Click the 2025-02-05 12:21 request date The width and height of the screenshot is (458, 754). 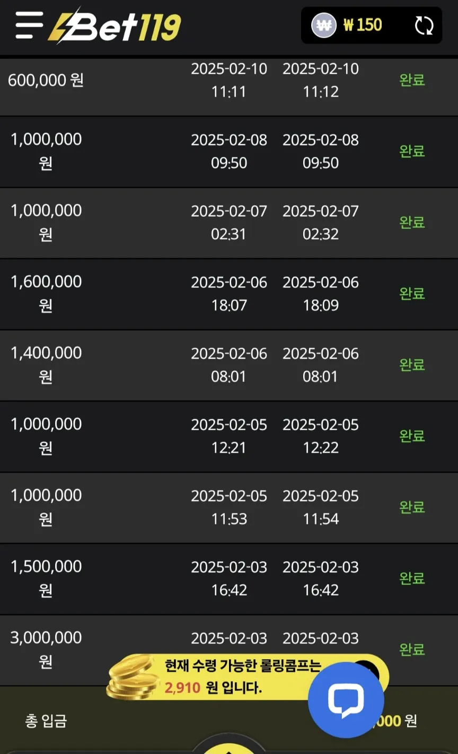(x=229, y=436)
